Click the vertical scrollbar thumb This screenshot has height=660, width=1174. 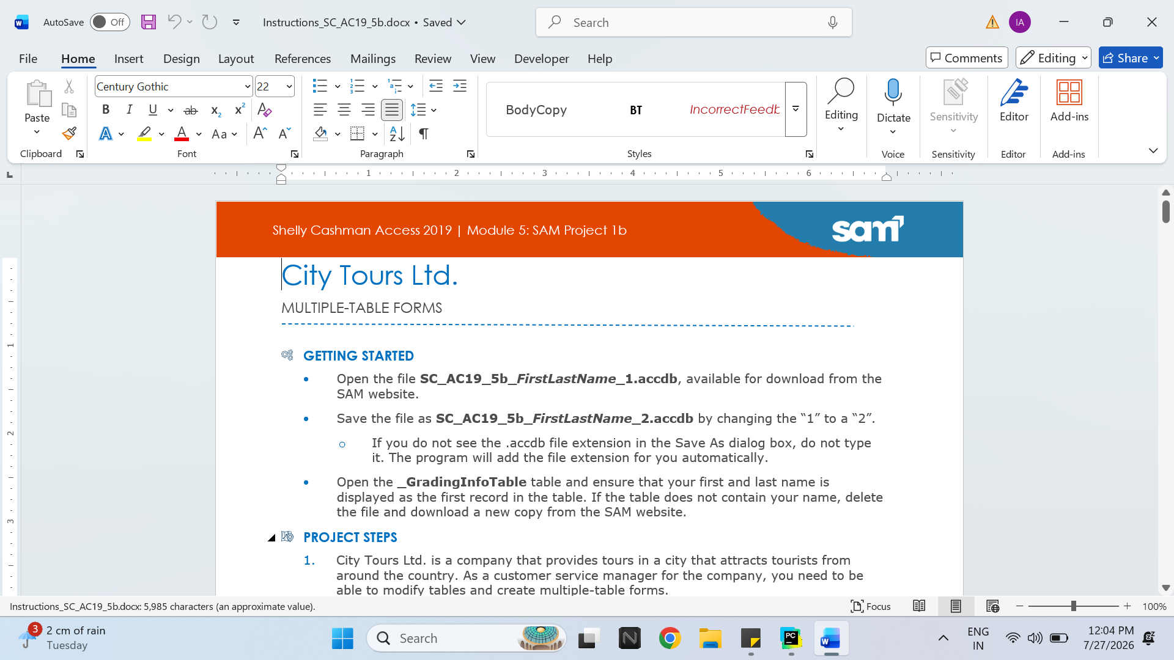point(1166,211)
